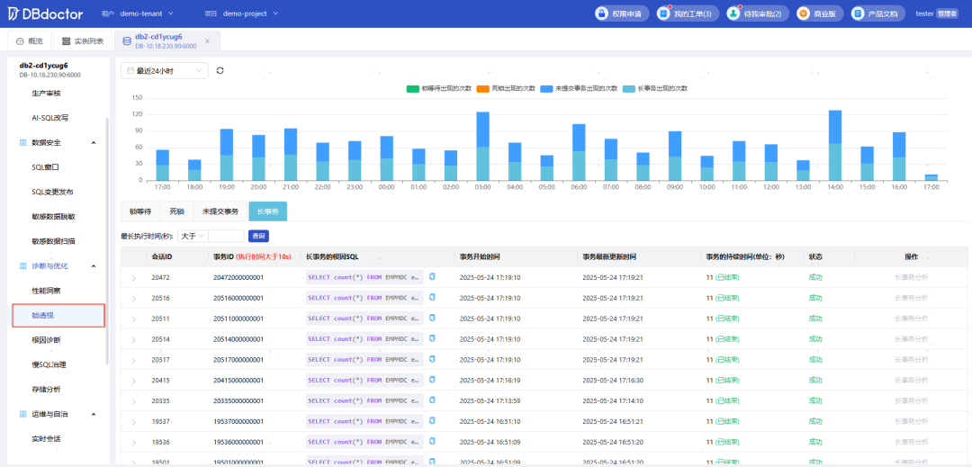Click the 我的工单 icon
This screenshot has height=467, width=972.
(x=664, y=13)
